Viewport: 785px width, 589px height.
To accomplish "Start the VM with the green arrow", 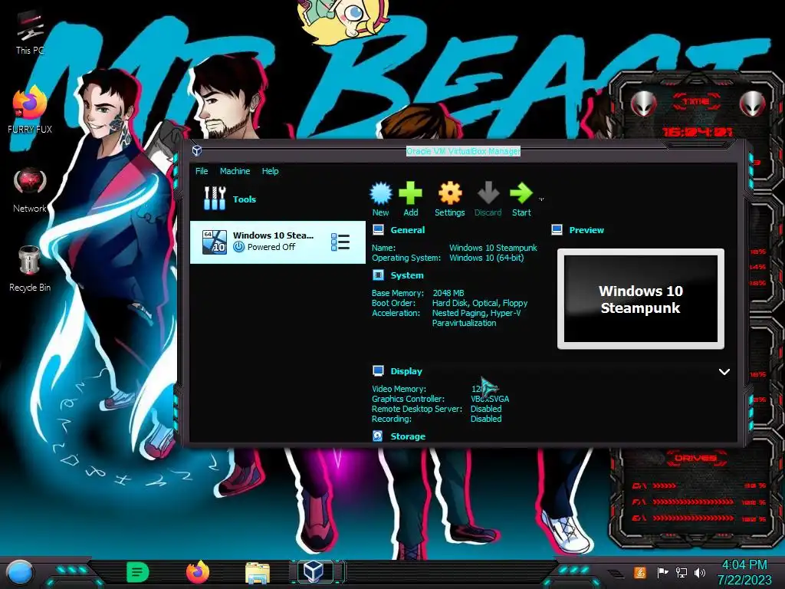I will [x=521, y=193].
